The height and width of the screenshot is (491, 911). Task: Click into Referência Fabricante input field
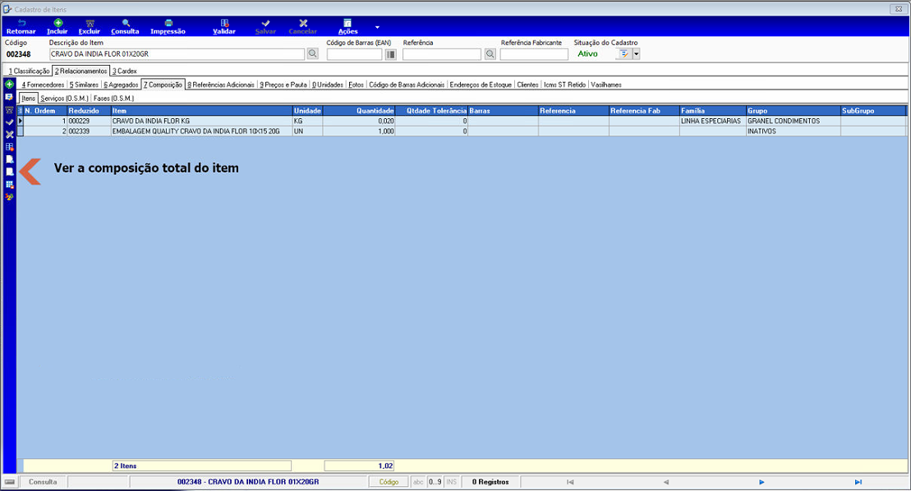pyautogui.click(x=534, y=54)
